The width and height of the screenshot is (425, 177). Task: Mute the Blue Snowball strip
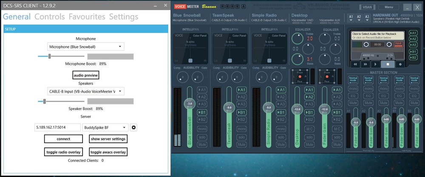tap(202, 144)
